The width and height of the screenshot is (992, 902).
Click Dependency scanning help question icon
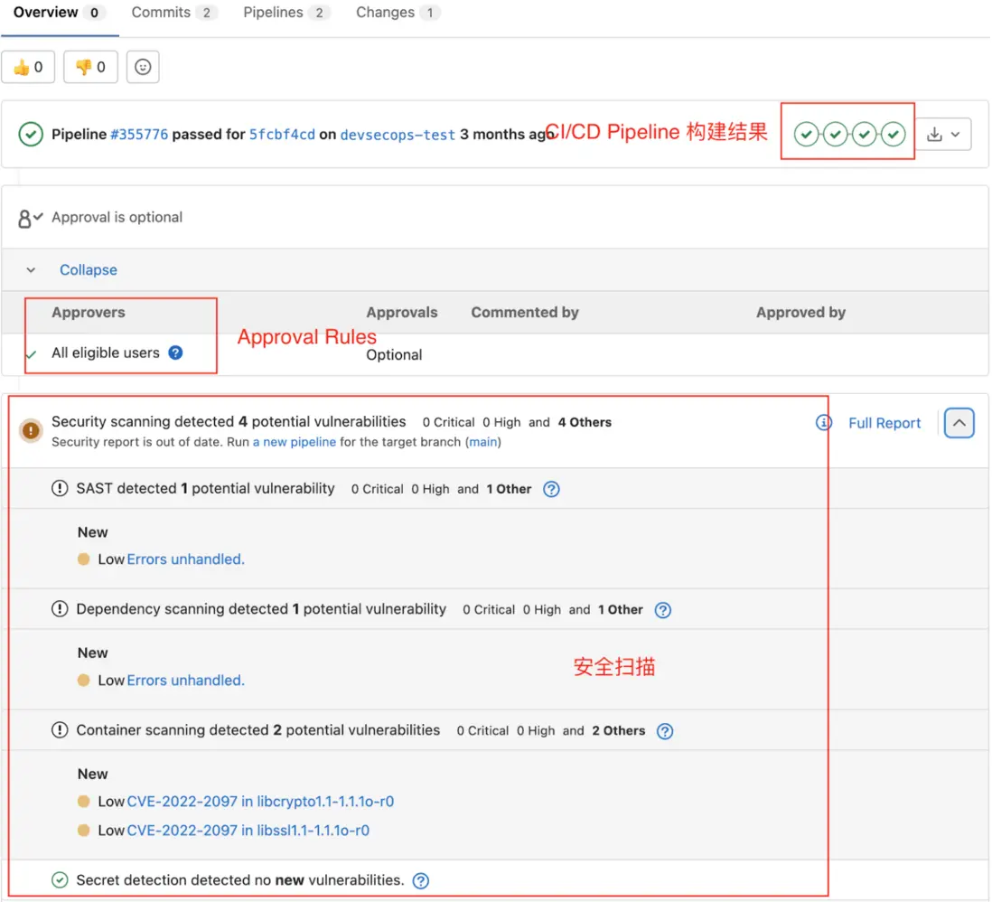coord(663,610)
